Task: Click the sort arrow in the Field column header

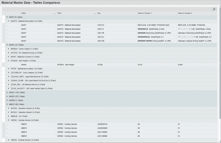Action: [95, 13]
